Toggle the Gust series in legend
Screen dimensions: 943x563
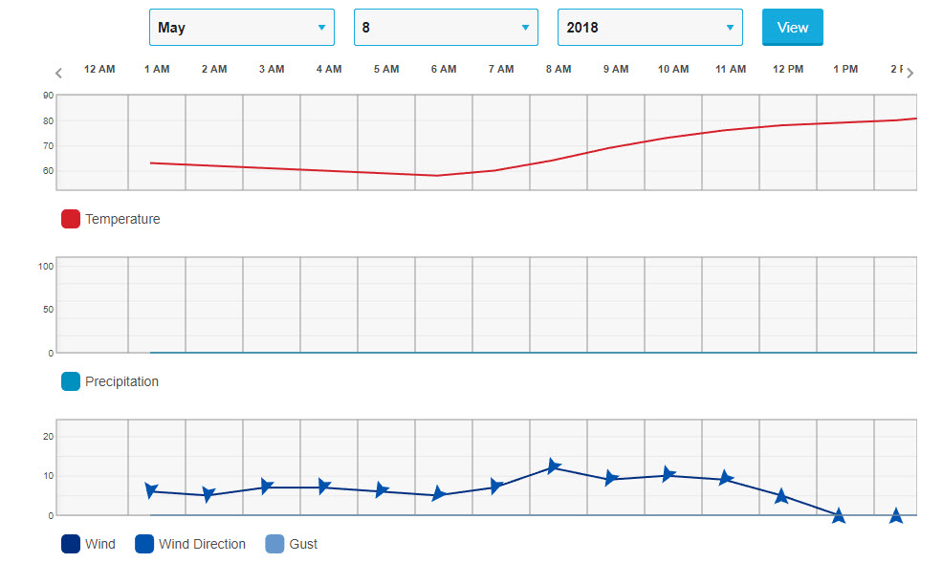click(x=292, y=544)
